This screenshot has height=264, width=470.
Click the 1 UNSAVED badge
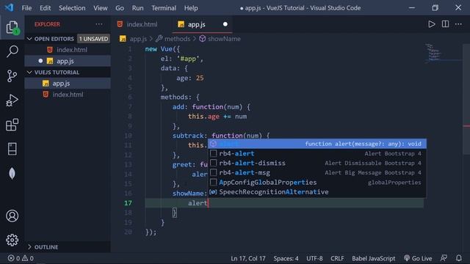93,39
